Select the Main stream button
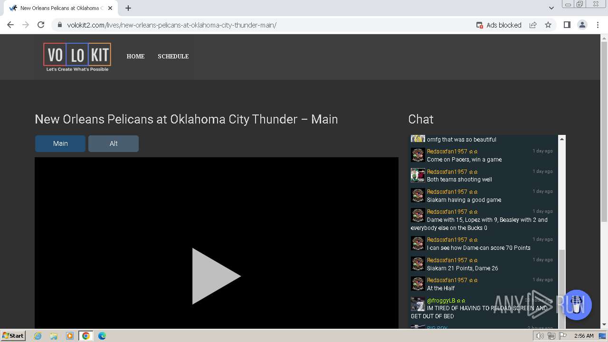The image size is (608, 342). pos(60,143)
